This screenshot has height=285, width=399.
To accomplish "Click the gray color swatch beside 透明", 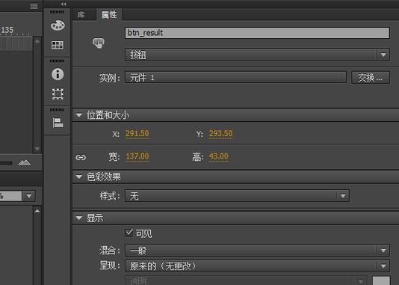I will (x=381, y=281).
